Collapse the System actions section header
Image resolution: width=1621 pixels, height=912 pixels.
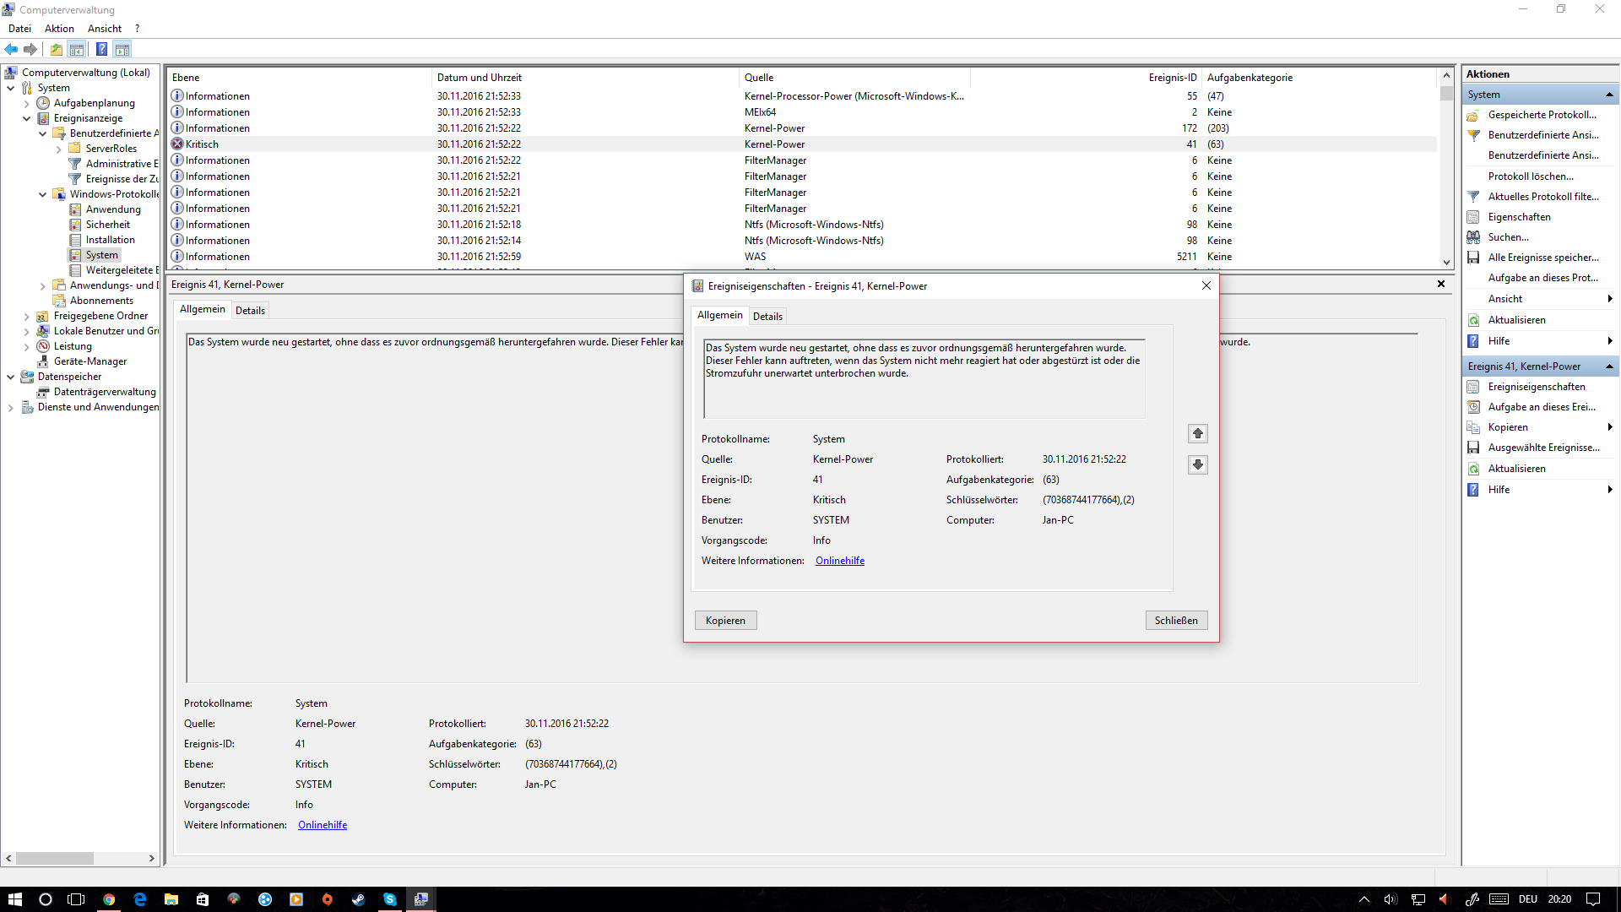tap(1608, 95)
